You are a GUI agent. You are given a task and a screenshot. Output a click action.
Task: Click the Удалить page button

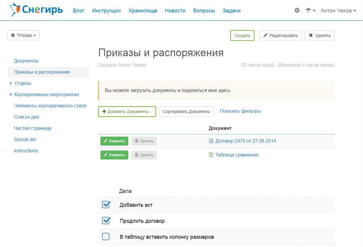(x=319, y=36)
